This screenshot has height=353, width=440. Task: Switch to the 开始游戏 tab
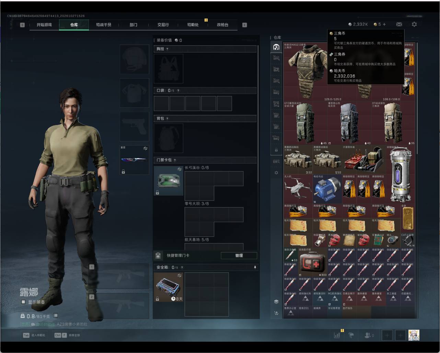[44, 25]
